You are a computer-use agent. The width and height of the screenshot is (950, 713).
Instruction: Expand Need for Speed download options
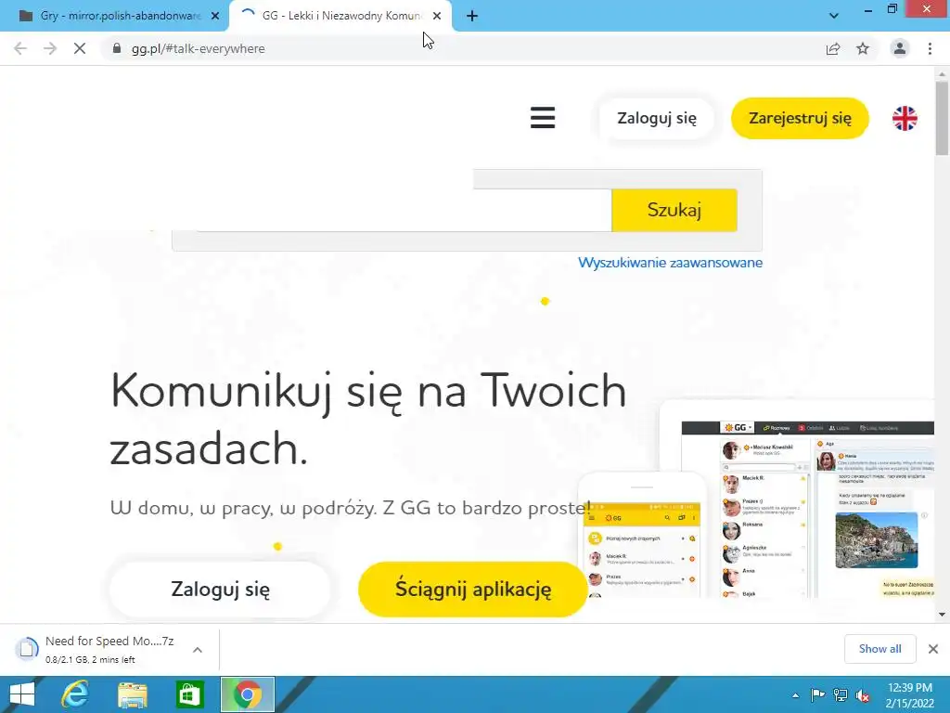pos(198,650)
